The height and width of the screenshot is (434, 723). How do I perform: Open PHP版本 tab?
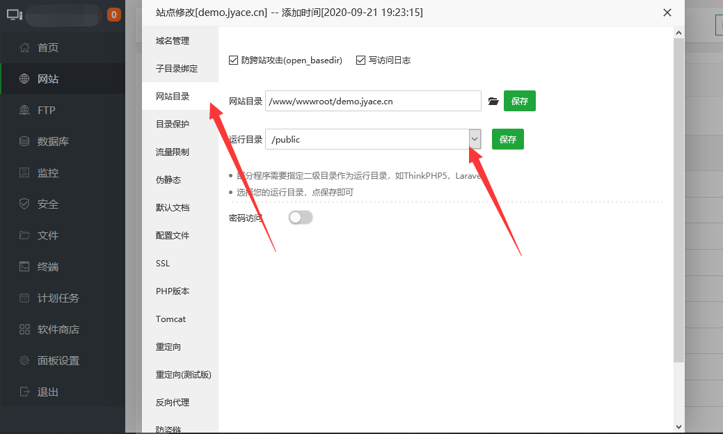(x=180, y=291)
